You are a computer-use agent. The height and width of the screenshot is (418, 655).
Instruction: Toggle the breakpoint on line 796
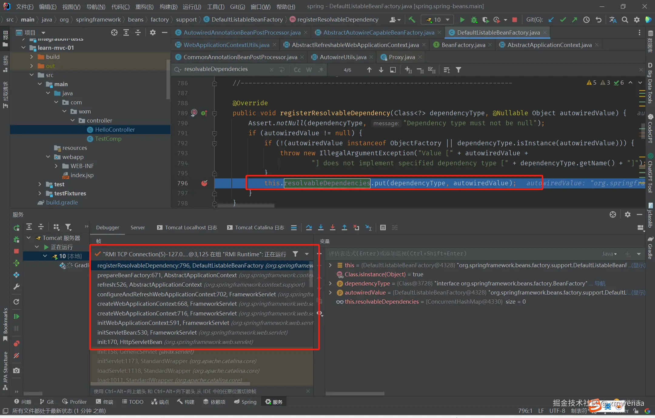click(204, 183)
